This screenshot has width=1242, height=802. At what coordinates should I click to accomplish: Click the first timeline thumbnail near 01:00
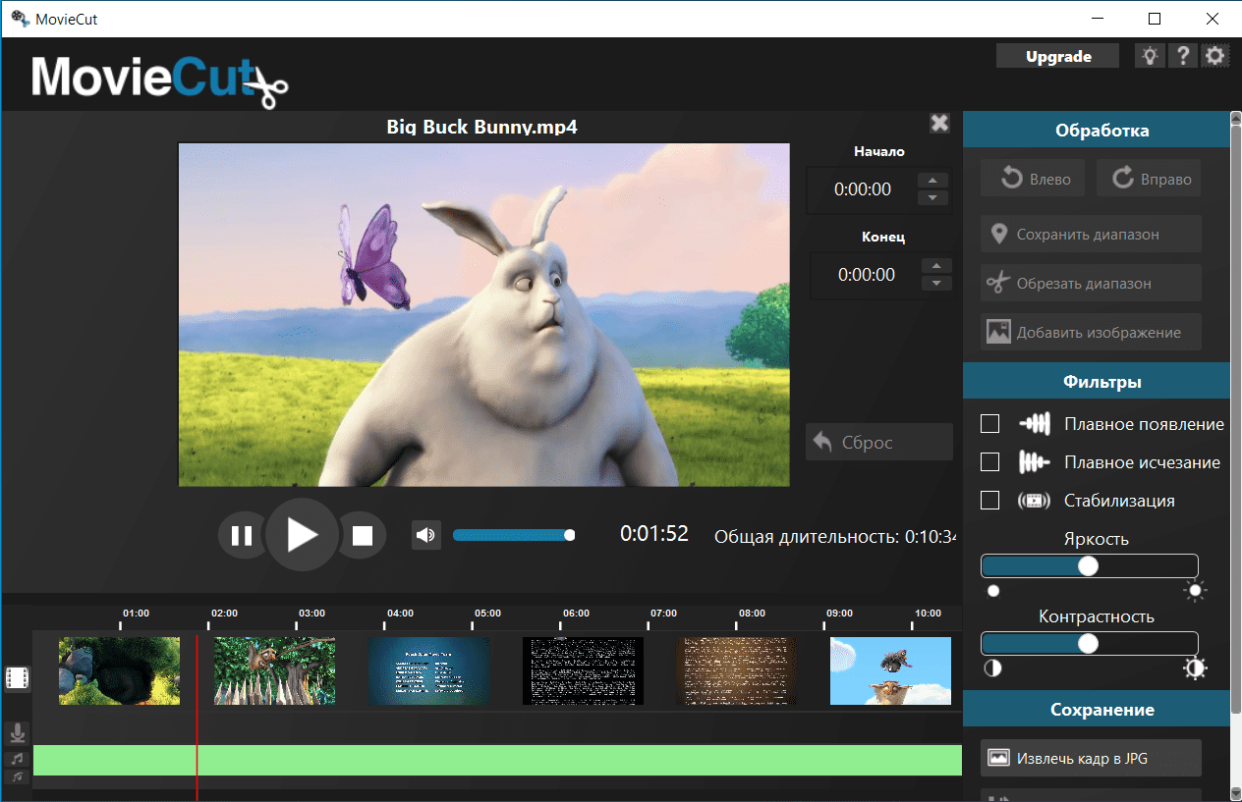tap(119, 670)
